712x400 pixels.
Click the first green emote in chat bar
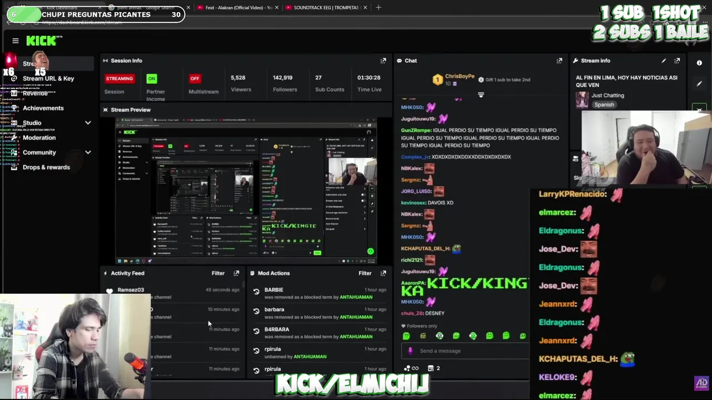click(x=406, y=336)
